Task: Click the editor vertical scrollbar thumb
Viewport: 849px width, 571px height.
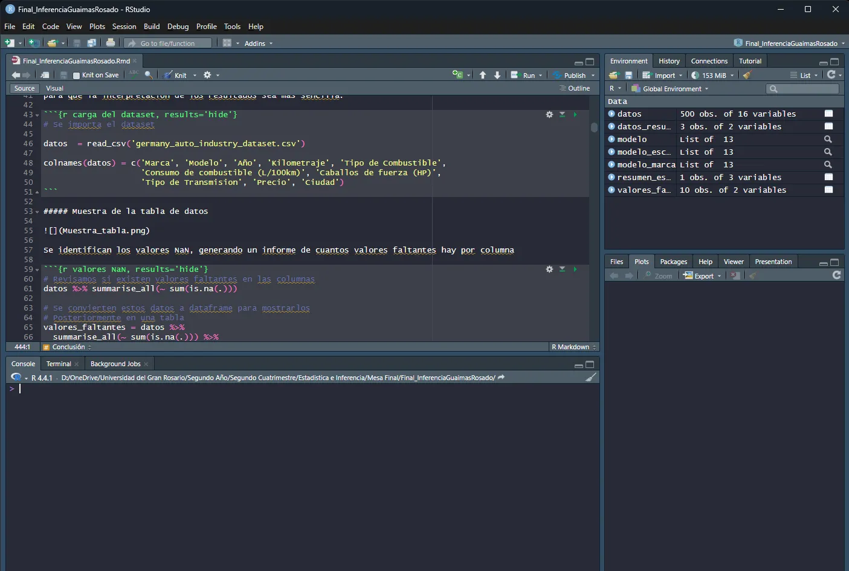Action: tap(594, 127)
